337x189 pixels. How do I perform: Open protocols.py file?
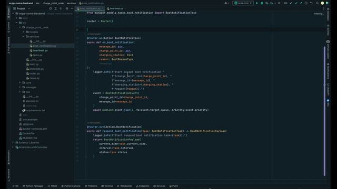pyautogui.click(x=35, y=69)
